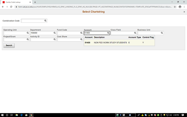Click the yellow warning tray icon
This screenshot has width=187, height=117.
pyautogui.click(x=142, y=115)
